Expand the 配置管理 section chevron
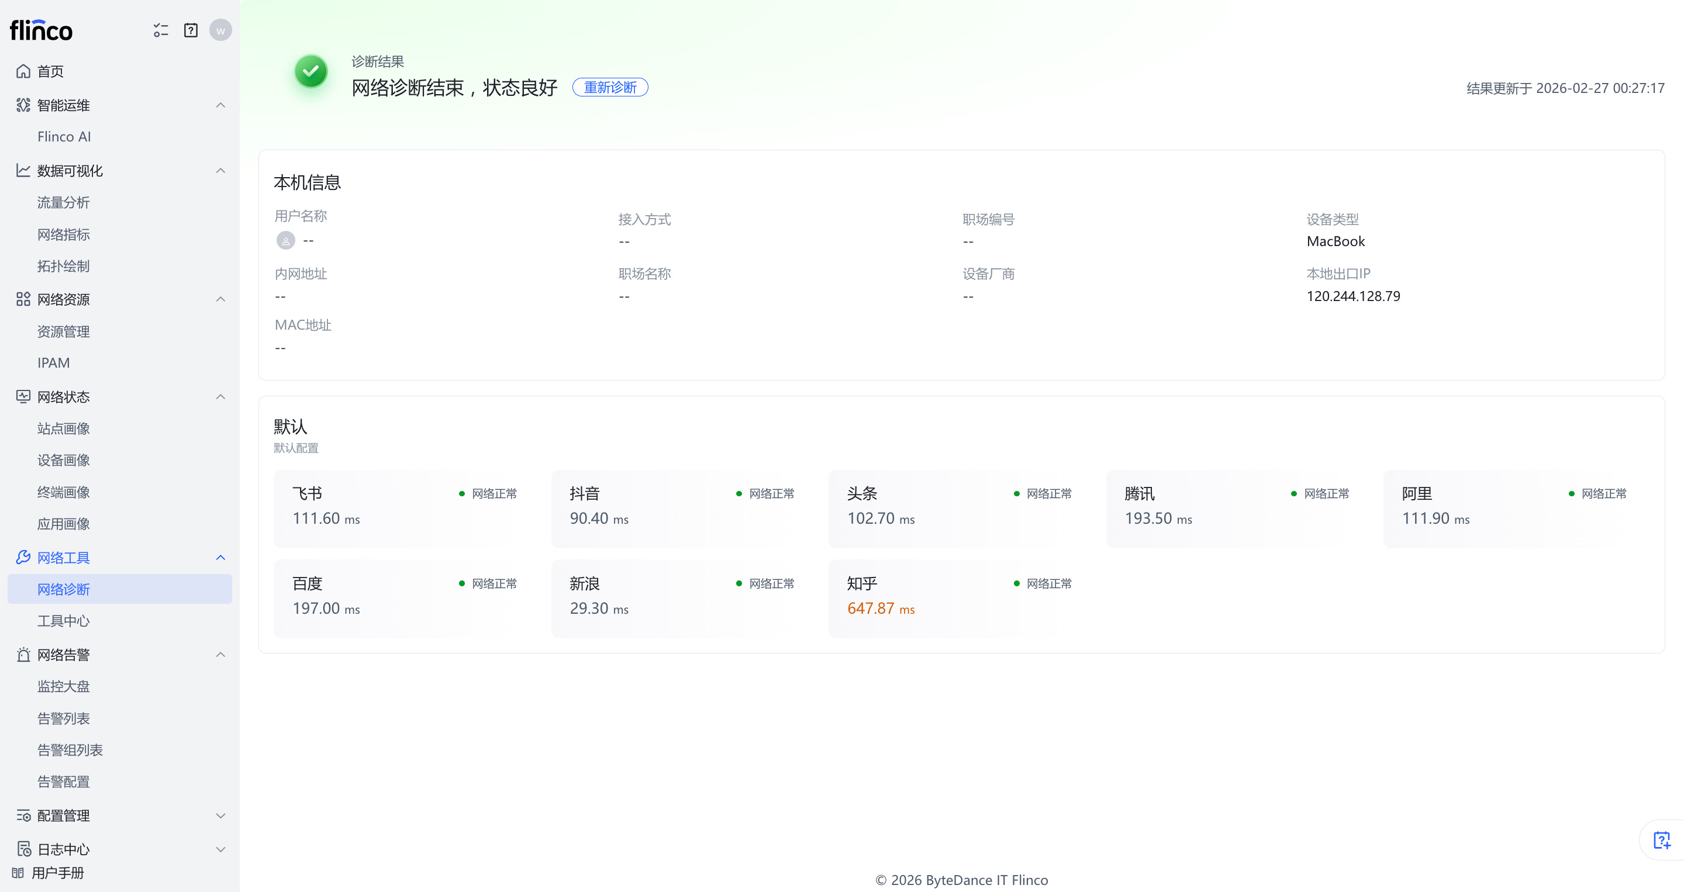This screenshot has width=1684, height=892. 220,815
